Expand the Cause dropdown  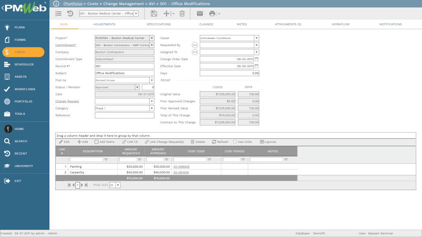click(x=256, y=38)
